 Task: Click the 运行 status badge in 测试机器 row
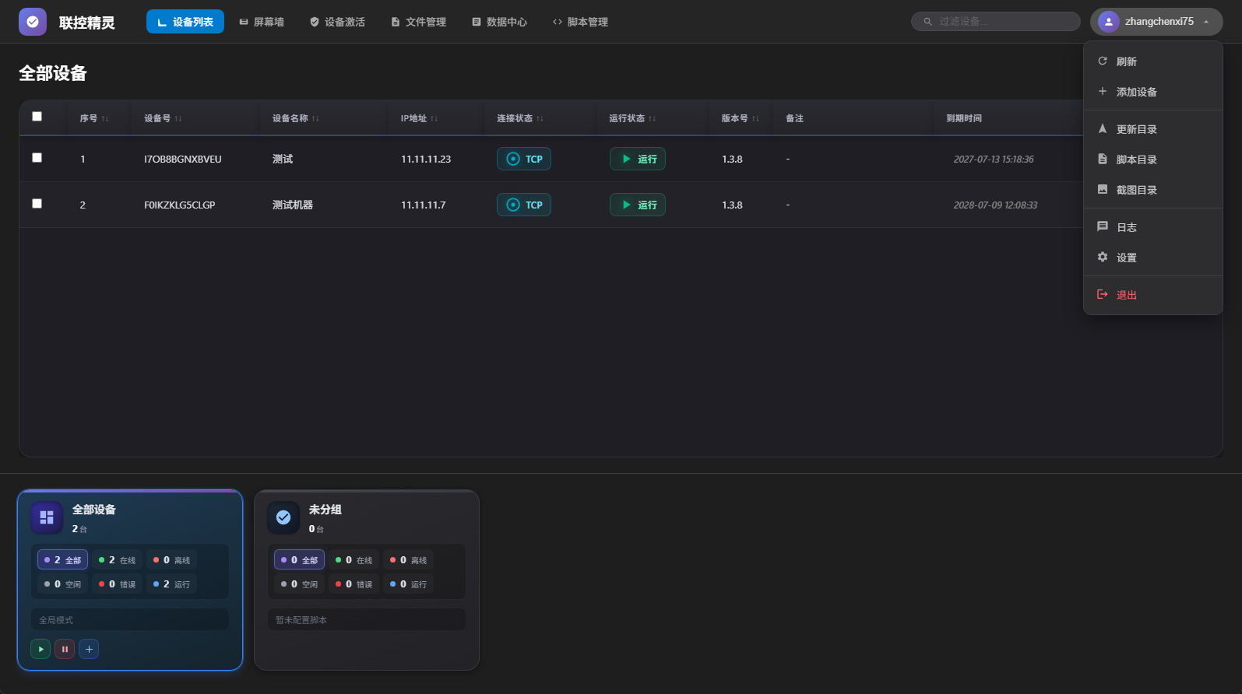pos(638,205)
